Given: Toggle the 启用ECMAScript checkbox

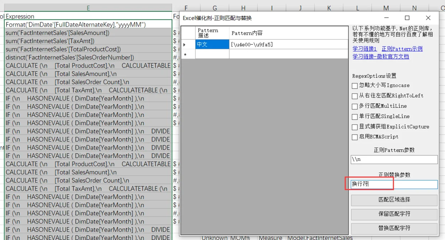Looking at the screenshot, I should 355,137.
